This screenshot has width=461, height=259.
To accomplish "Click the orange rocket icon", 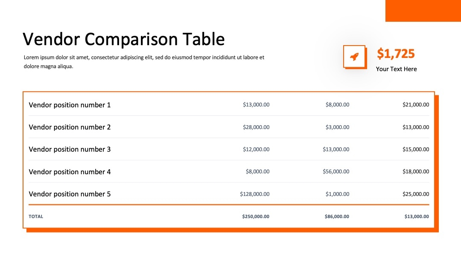I will click(355, 57).
